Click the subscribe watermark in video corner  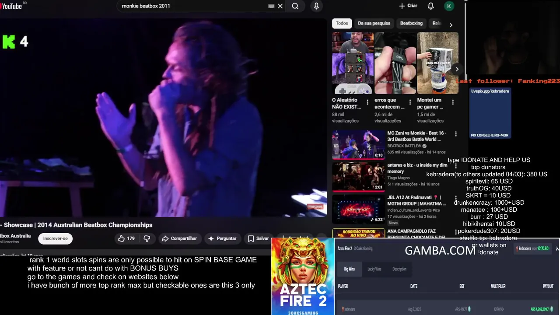315,206
